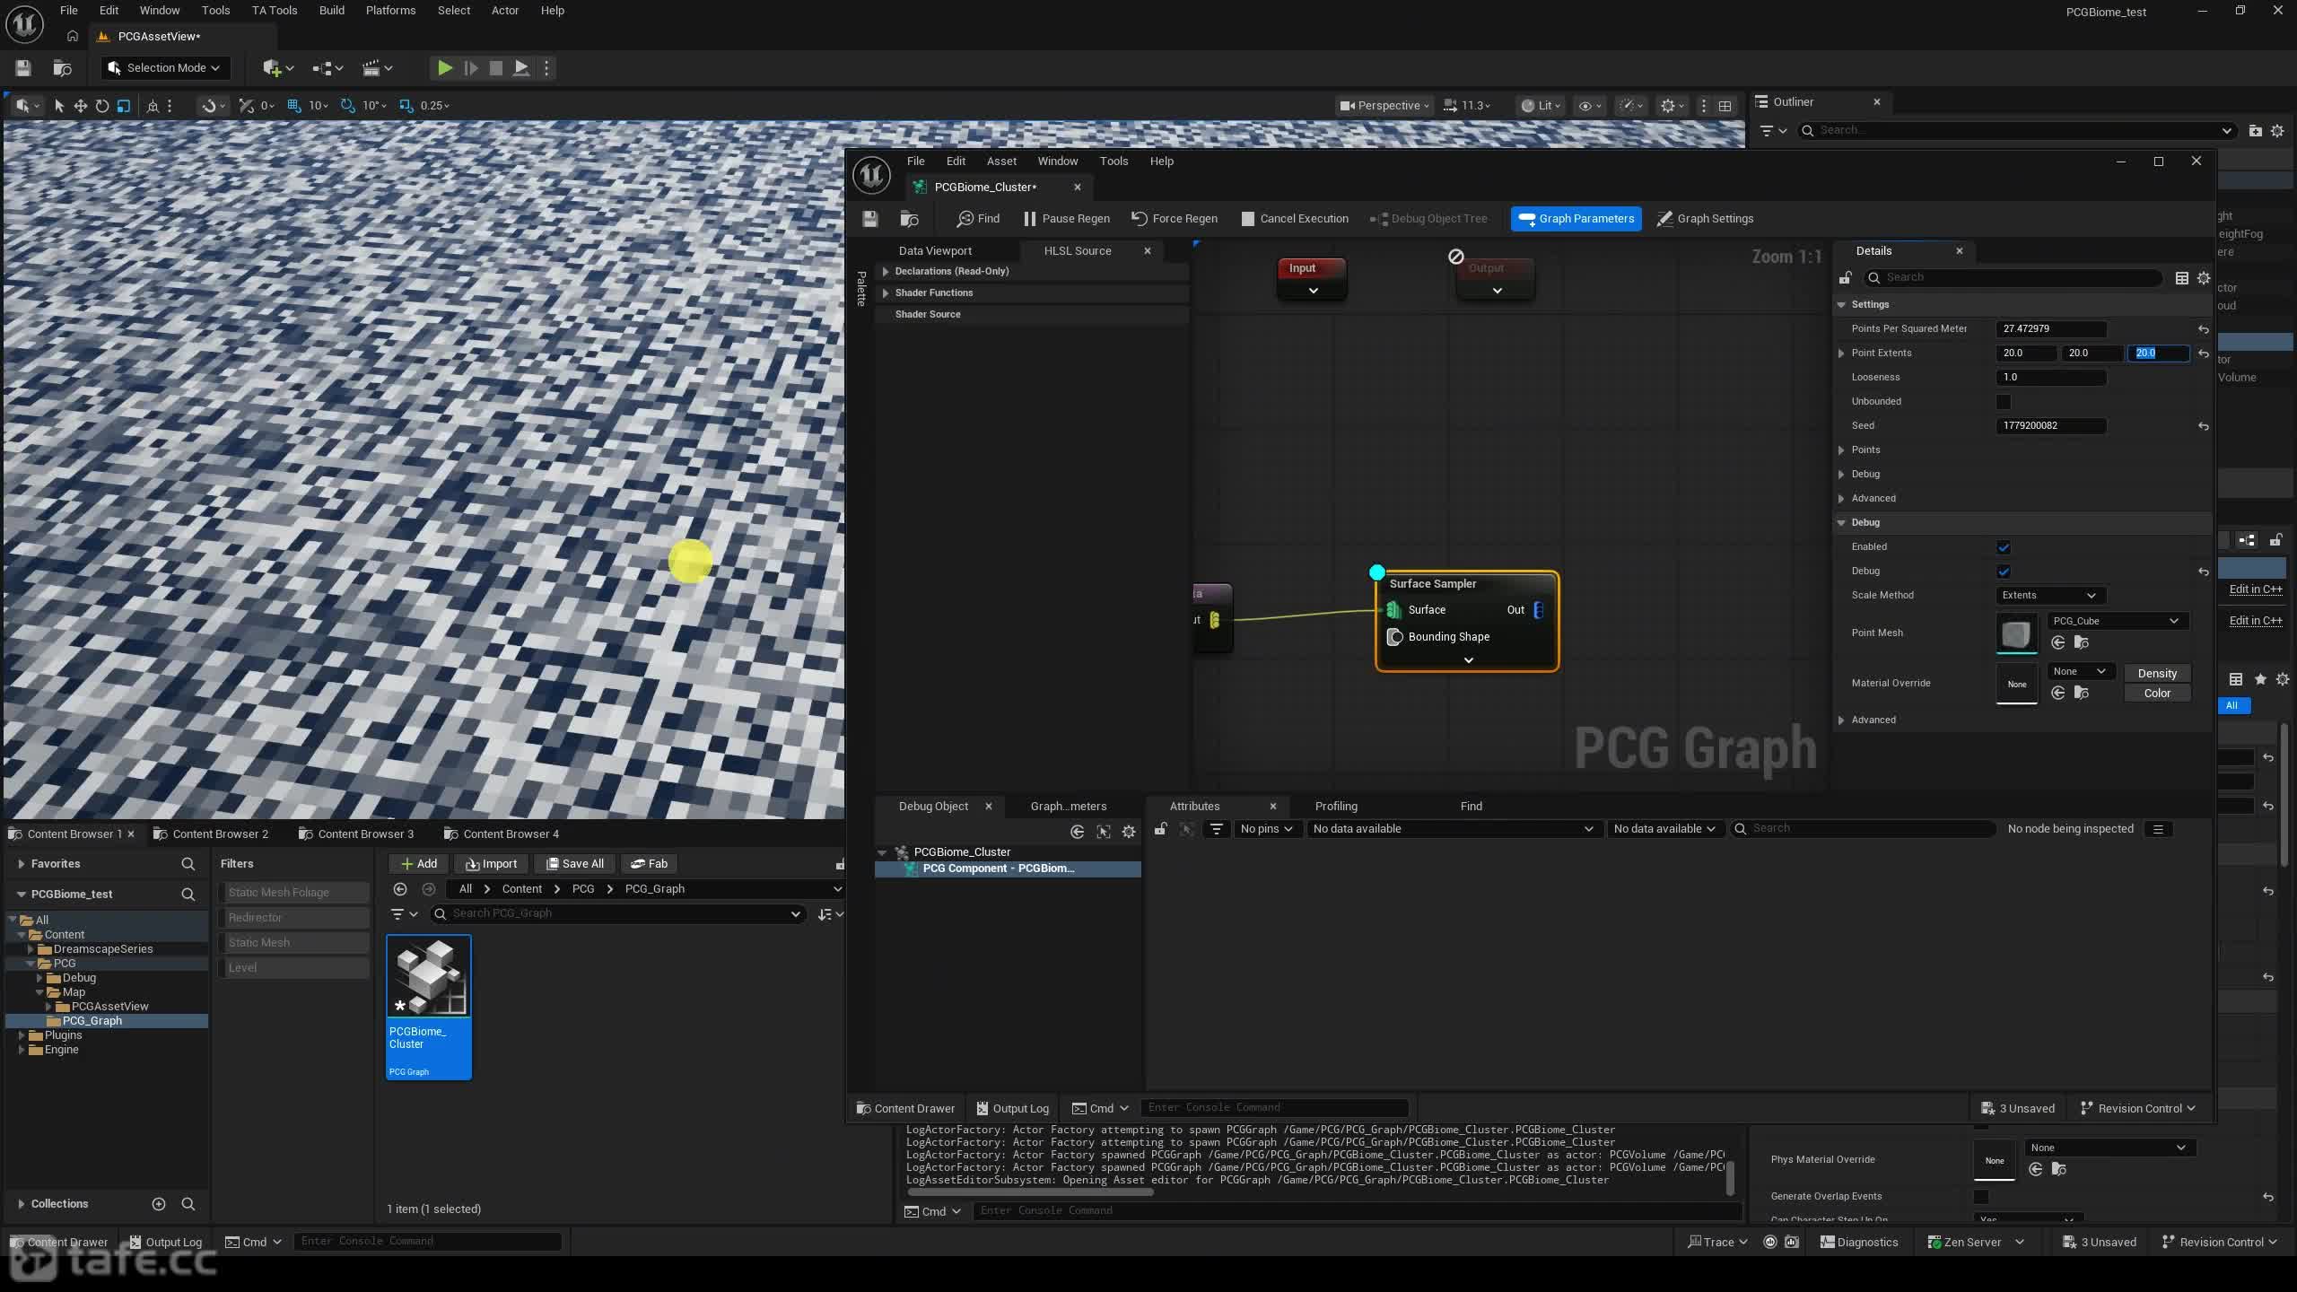Open the Asset menu in the PCG editor
2297x1292 pixels.
pyautogui.click(x=1001, y=161)
